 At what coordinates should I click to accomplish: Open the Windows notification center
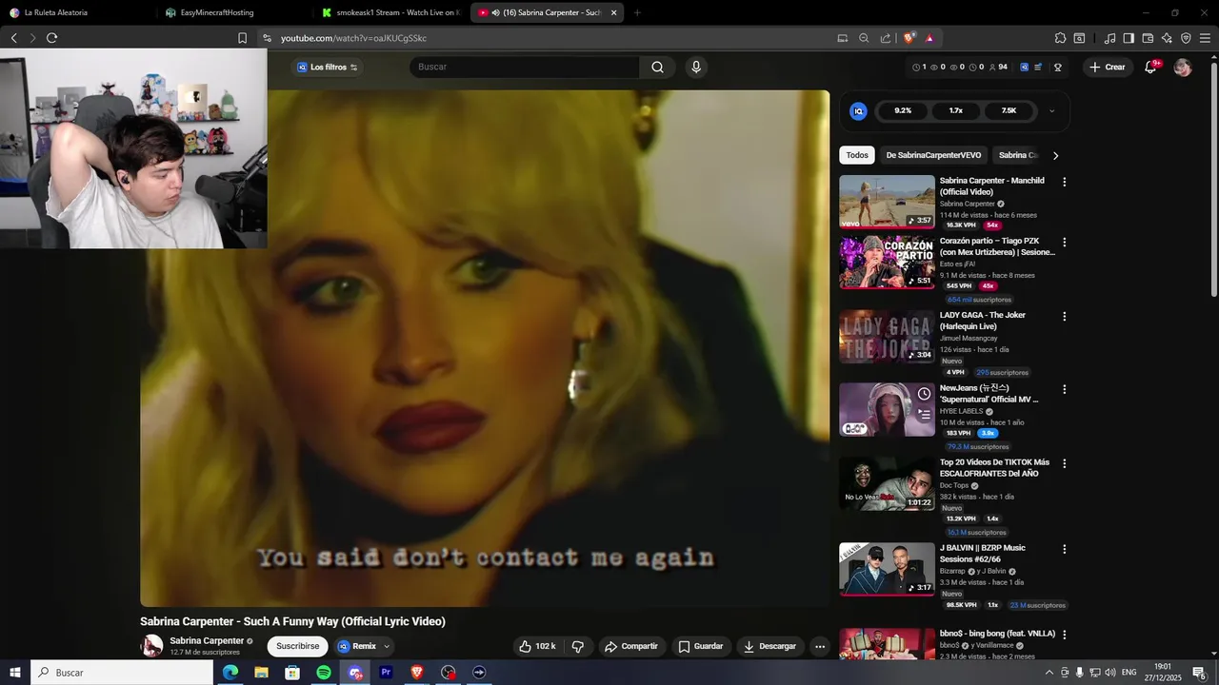click(1199, 673)
